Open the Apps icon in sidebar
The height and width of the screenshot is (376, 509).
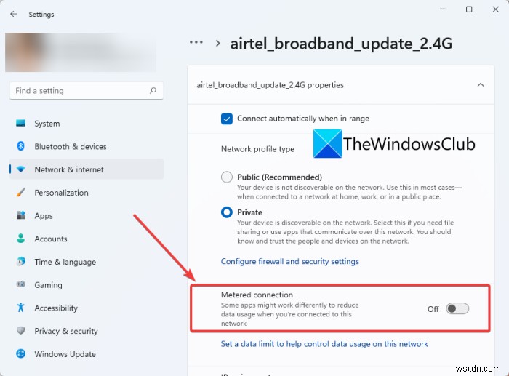pos(20,216)
